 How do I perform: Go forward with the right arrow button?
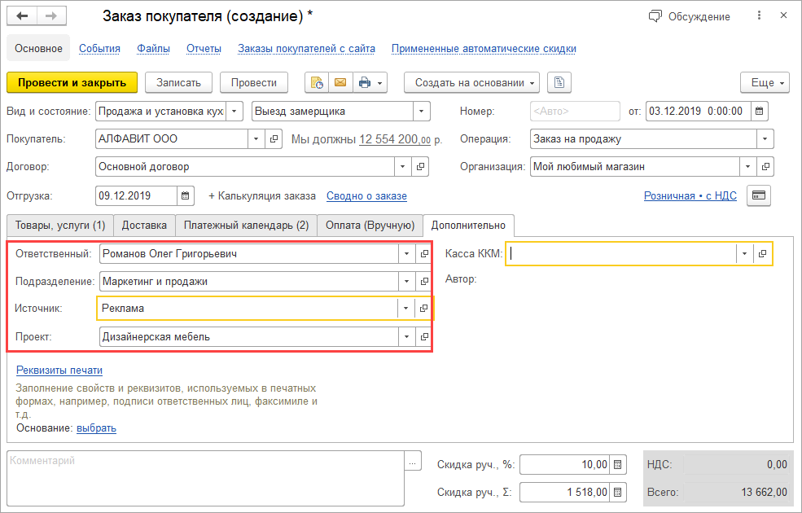pos(51,16)
